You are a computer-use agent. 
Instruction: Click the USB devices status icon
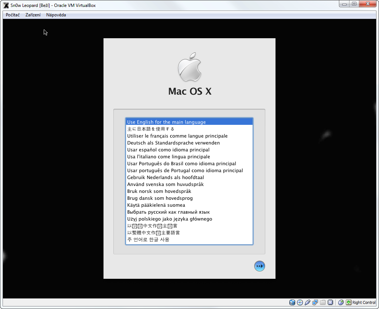[x=308, y=302]
